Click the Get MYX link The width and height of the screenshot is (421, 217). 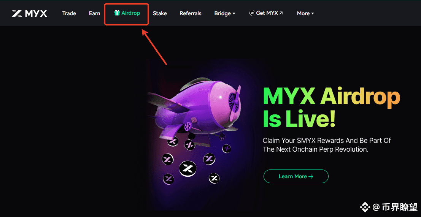(x=266, y=13)
